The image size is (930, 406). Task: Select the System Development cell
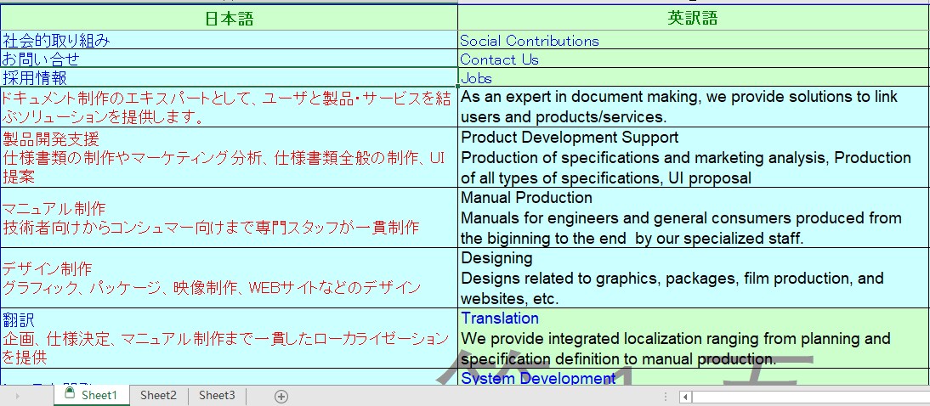(x=694, y=377)
